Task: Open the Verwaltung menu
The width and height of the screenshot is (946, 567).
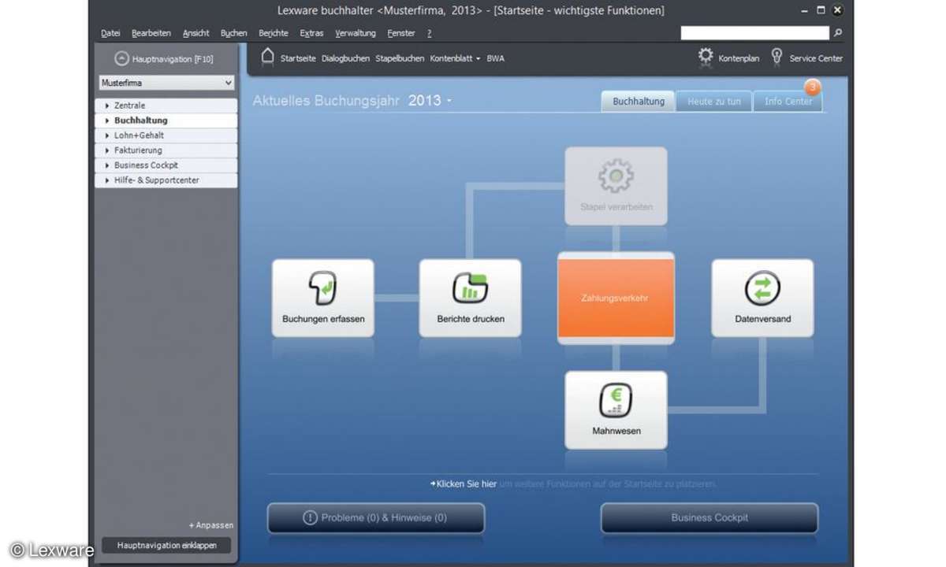Action: [x=356, y=33]
